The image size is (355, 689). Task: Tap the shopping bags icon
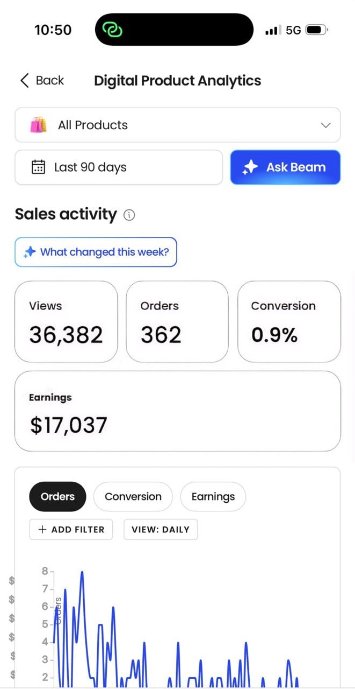pos(38,125)
